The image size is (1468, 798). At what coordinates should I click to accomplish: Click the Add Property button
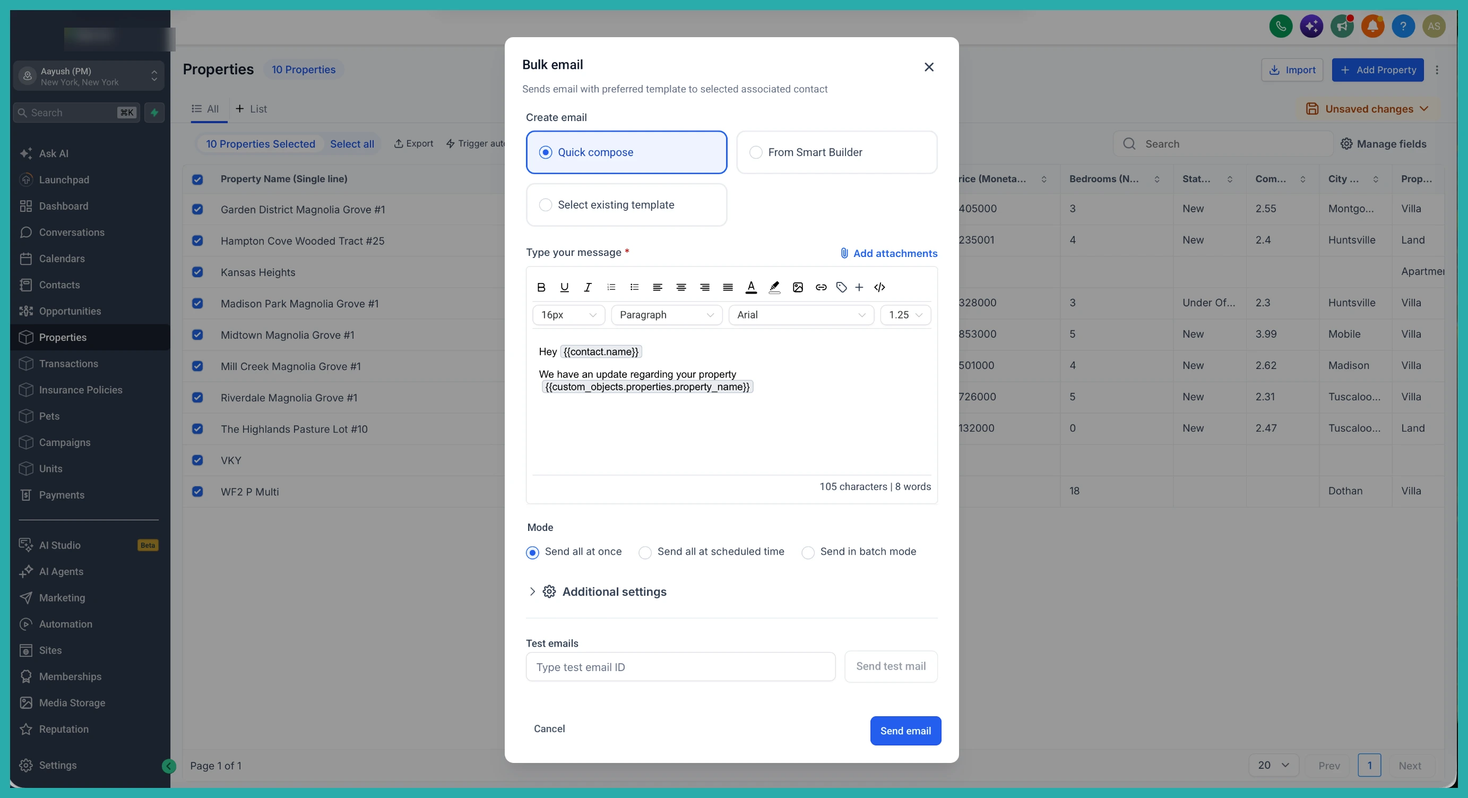point(1377,70)
